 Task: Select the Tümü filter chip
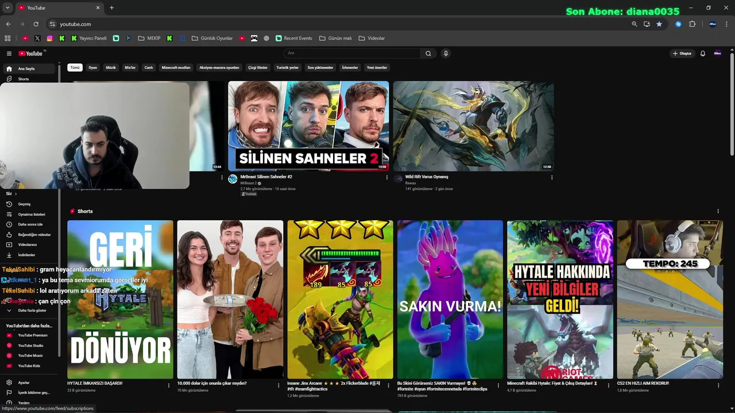click(75, 68)
